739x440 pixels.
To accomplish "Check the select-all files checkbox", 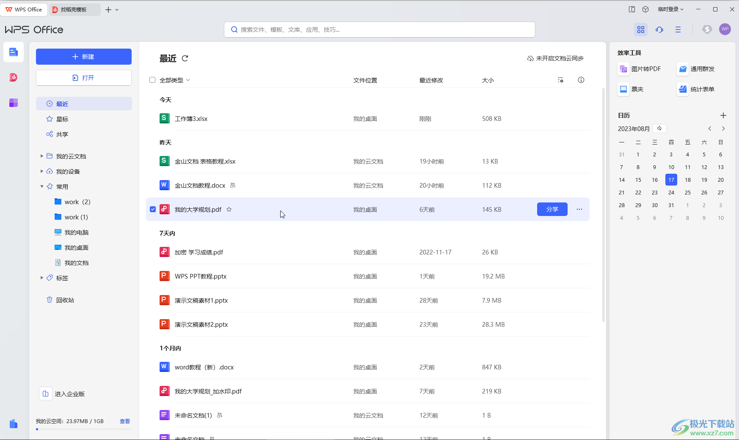I will [152, 80].
